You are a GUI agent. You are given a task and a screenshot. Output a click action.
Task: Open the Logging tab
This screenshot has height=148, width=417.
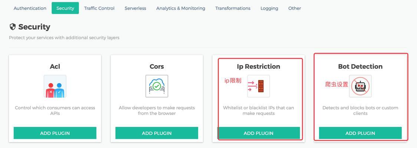point(269,8)
